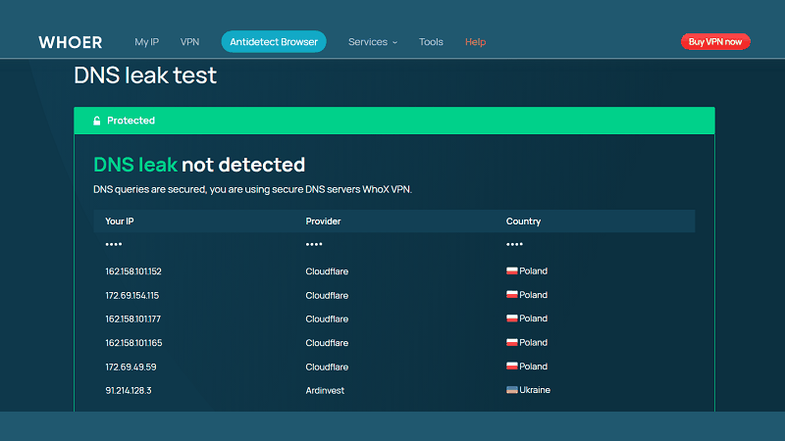Viewport: 785px width, 441px height.
Task: Open the Antidetect Browser page
Action: coord(274,42)
